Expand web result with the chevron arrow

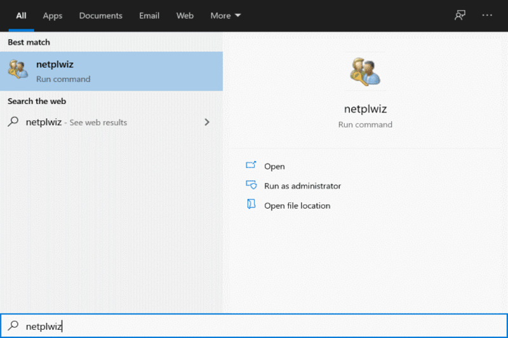pyautogui.click(x=206, y=122)
